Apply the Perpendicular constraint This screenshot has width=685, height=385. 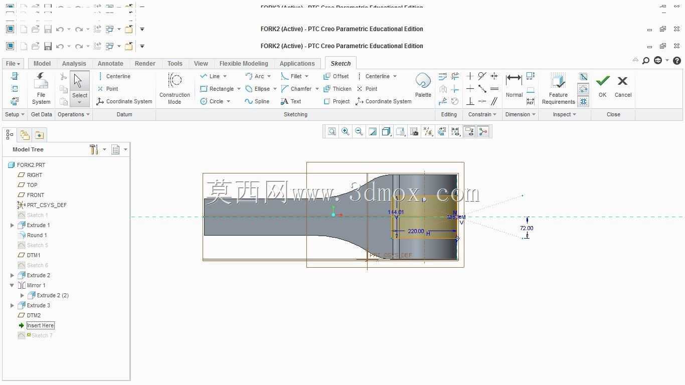[470, 101]
